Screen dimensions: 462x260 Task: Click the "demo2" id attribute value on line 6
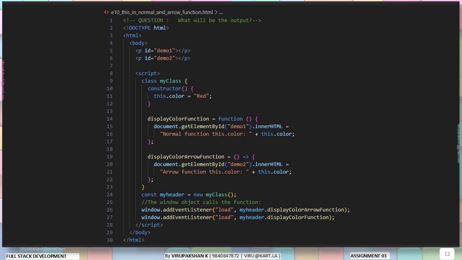[x=165, y=58]
